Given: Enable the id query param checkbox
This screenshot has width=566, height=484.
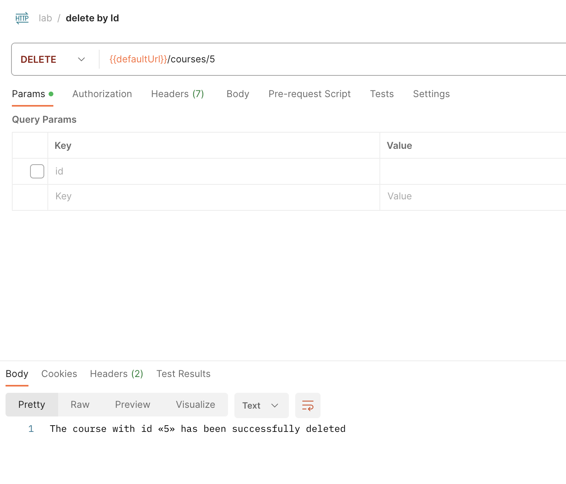Looking at the screenshot, I should [x=37, y=171].
